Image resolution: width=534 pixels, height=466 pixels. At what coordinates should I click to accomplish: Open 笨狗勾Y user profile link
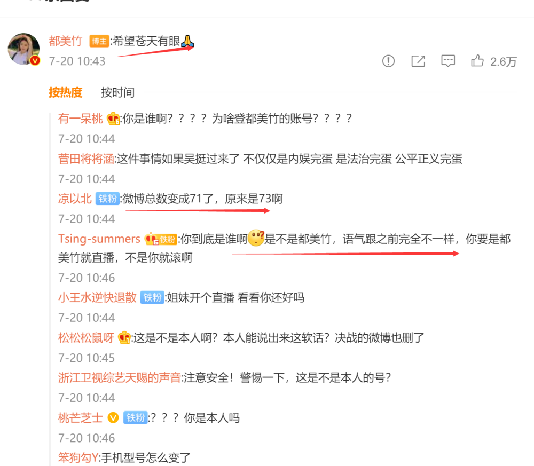coord(78,457)
